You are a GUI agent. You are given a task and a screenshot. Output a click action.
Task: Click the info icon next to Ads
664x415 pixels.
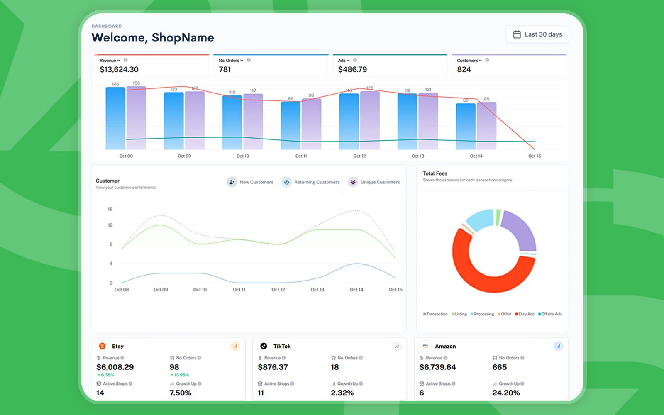[355, 60]
